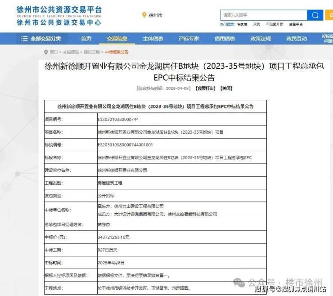Click hot search term 专家库
The image size is (333, 296).
(242, 24)
